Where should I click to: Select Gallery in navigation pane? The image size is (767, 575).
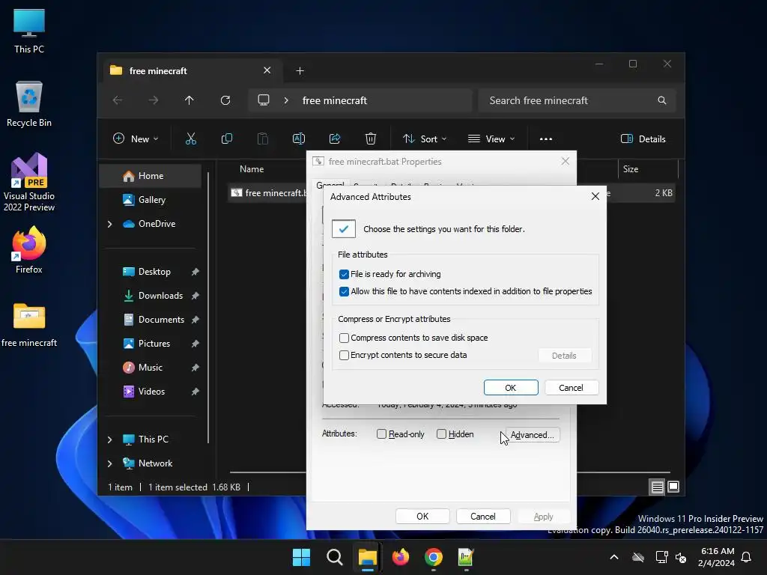tap(150, 200)
